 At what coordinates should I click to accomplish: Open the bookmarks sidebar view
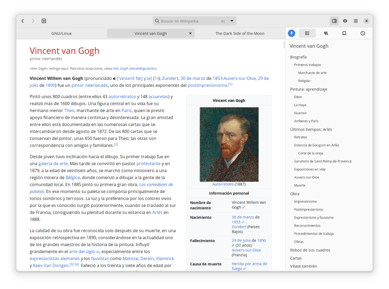pyautogui.click(x=344, y=33)
